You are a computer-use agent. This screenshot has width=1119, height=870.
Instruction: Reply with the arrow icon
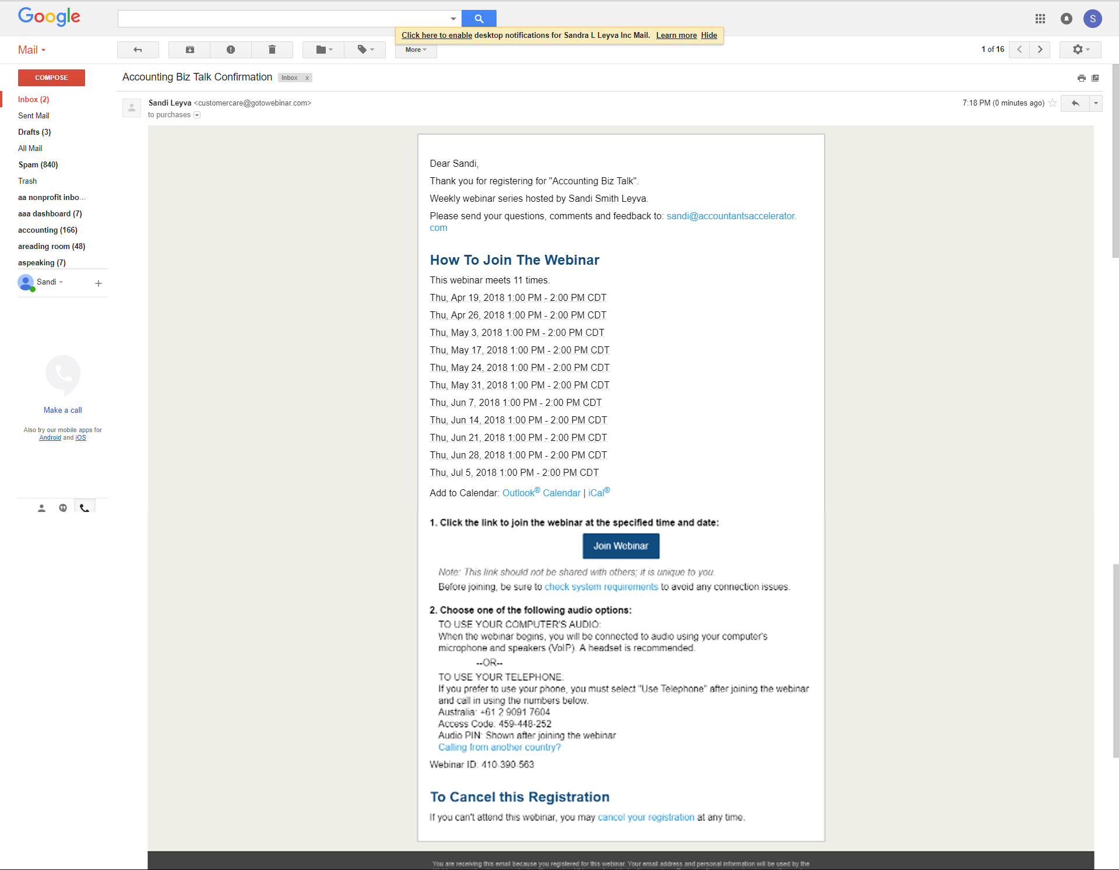pos(1075,103)
